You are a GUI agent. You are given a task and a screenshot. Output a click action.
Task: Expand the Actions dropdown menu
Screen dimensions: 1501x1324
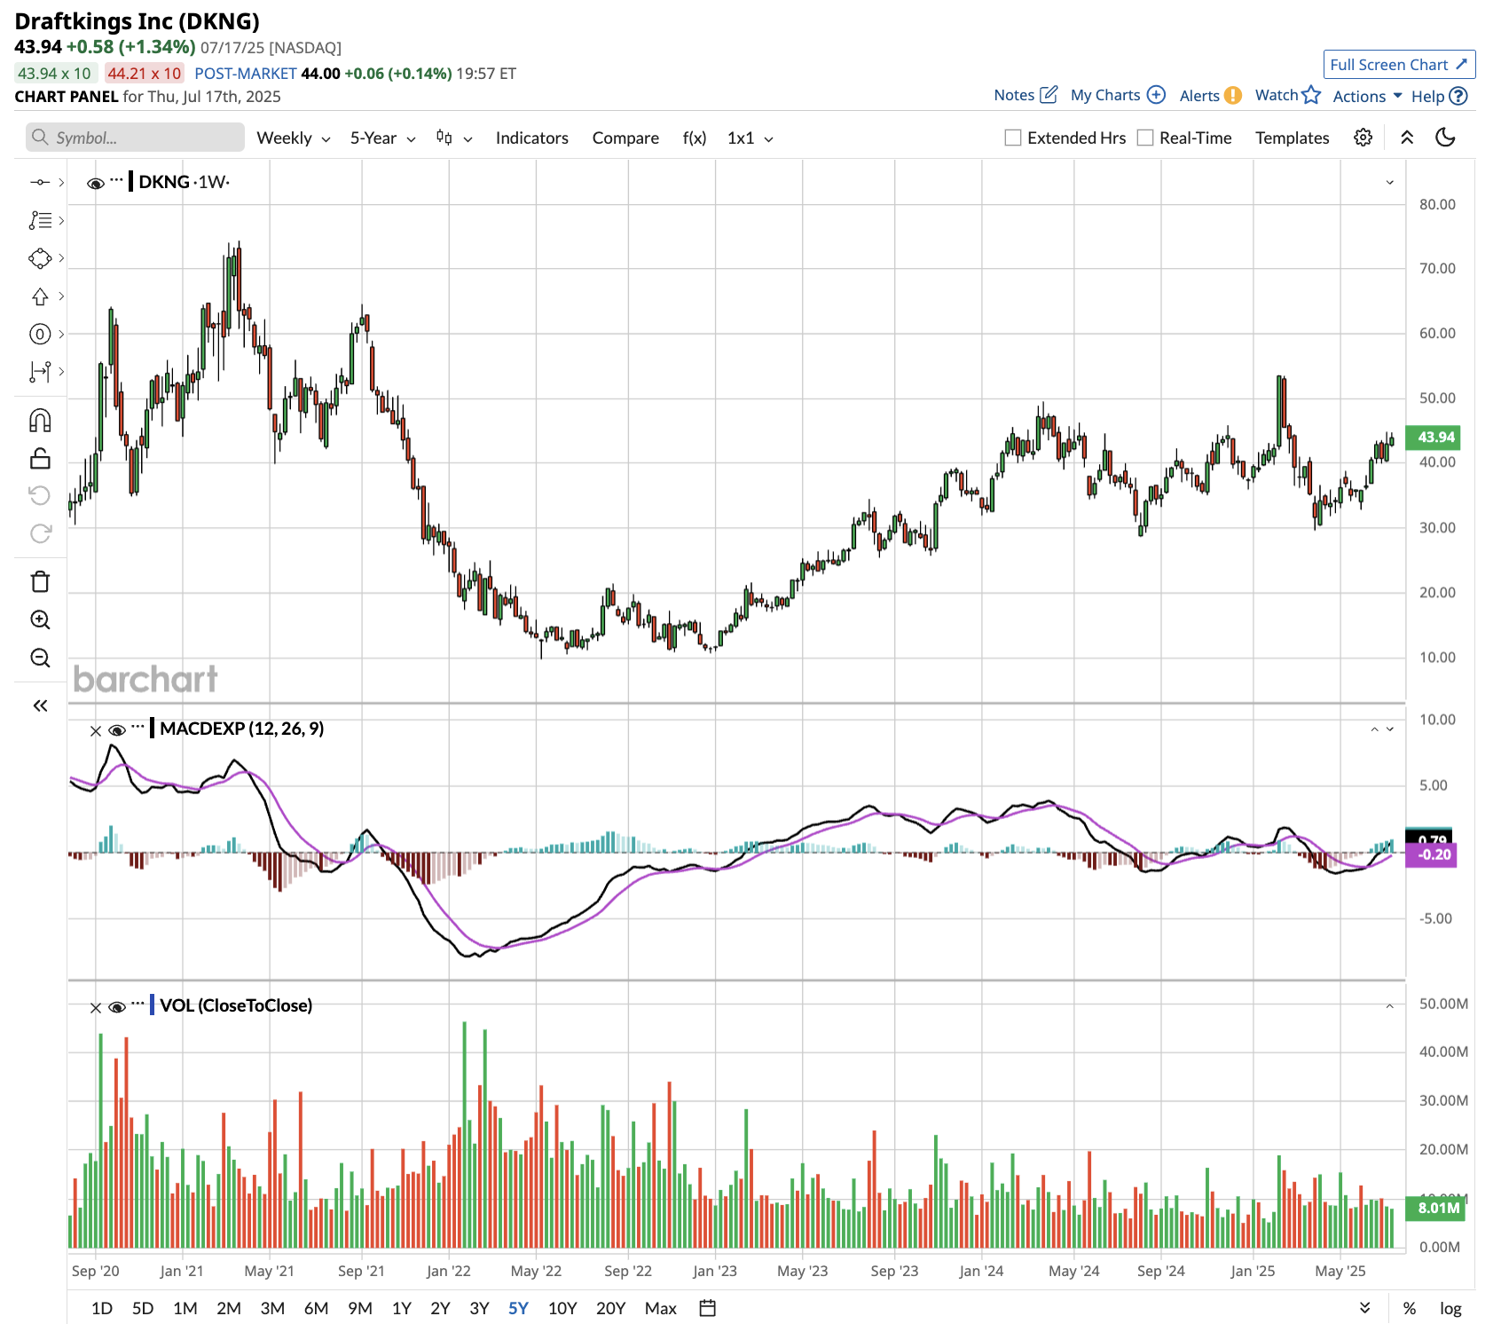coord(1367,96)
